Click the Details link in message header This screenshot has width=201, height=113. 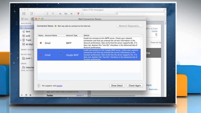coord(155,31)
